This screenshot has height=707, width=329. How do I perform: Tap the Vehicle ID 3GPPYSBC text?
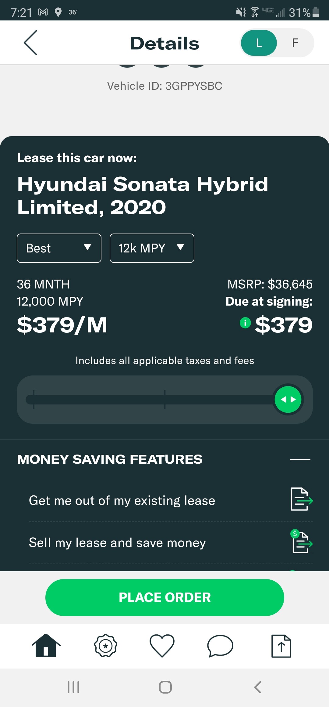tap(164, 86)
